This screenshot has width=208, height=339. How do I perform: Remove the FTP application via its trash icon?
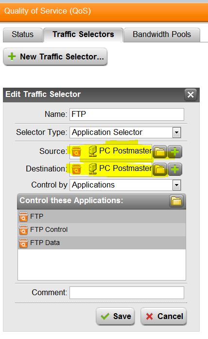click(23, 217)
